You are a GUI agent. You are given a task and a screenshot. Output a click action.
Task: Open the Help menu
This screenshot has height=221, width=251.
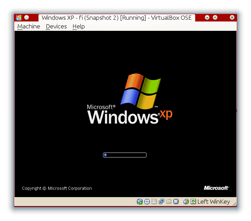point(78,26)
